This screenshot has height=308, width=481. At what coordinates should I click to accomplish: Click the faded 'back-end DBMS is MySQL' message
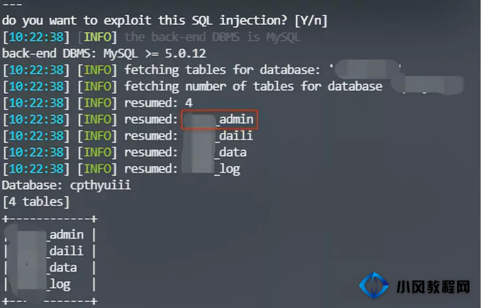212,37
